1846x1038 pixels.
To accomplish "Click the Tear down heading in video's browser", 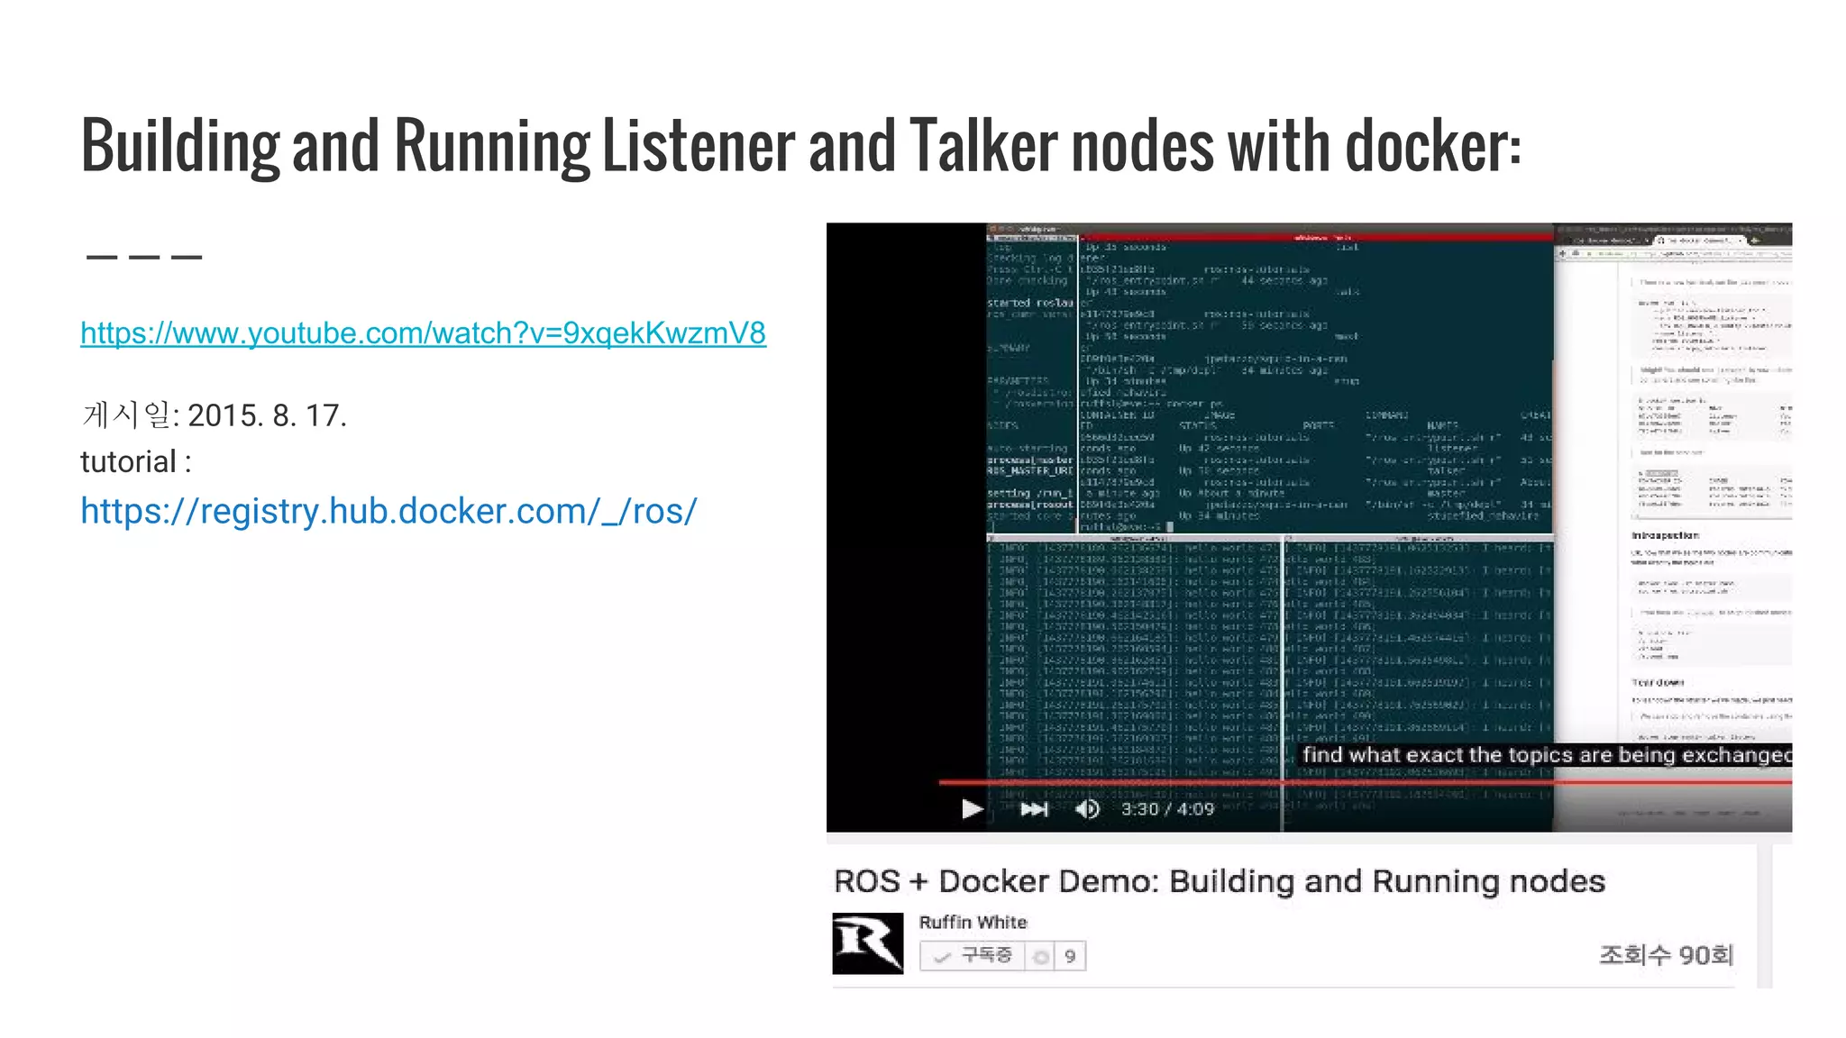I will tap(1658, 682).
